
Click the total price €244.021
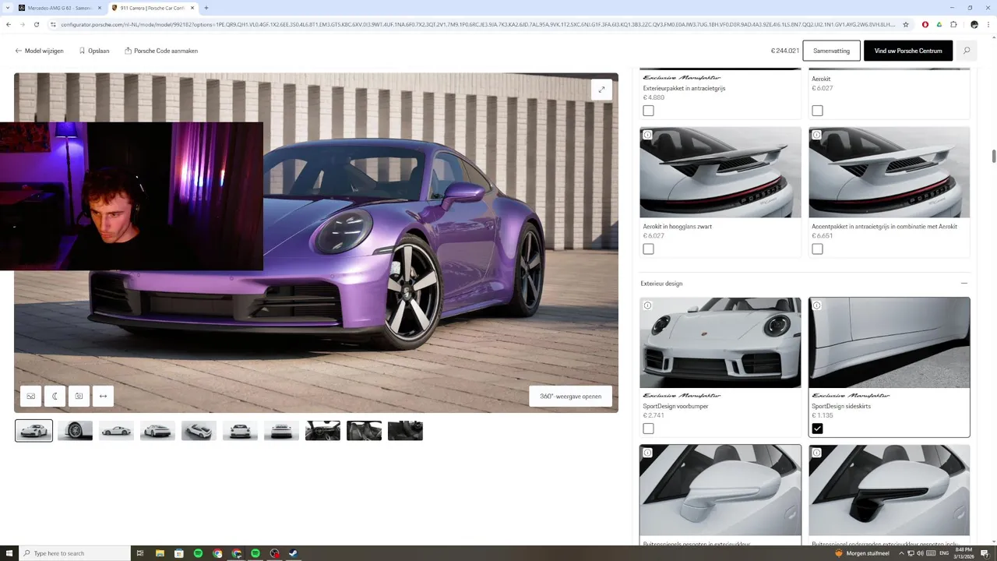coord(784,51)
